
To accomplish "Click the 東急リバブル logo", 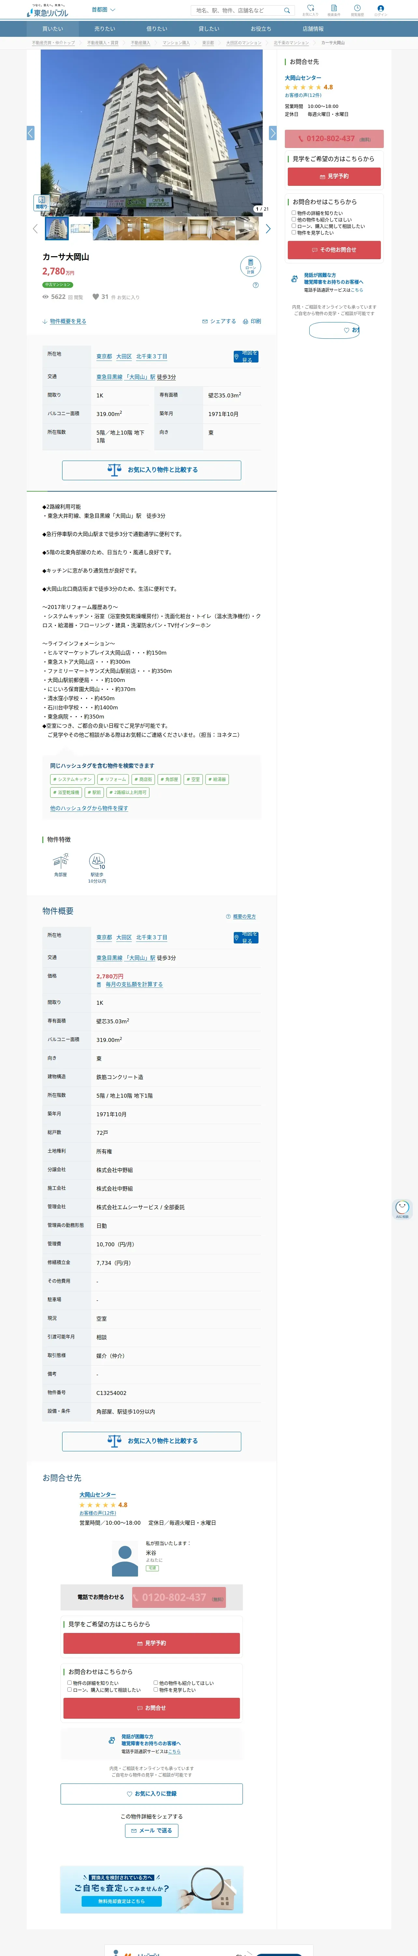I will (x=47, y=11).
